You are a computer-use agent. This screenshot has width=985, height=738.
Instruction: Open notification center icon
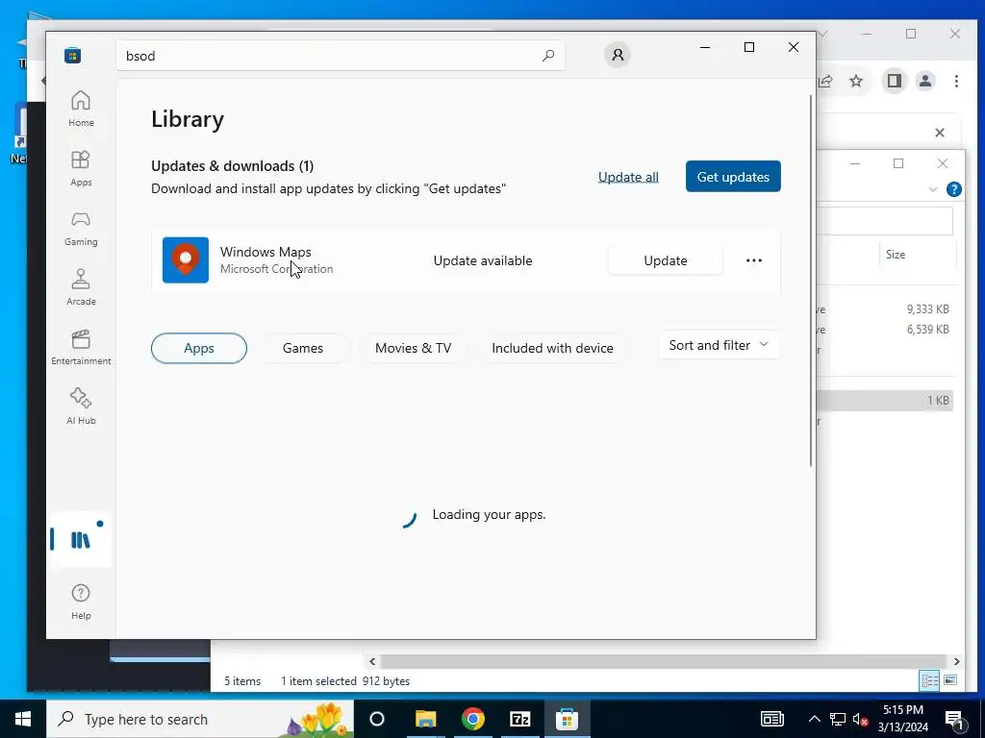click(x=955, y=720)
